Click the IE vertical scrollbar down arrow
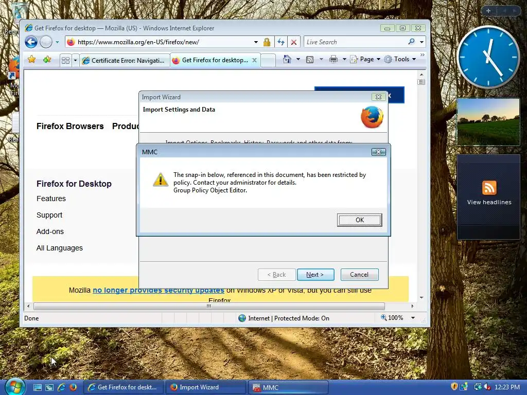 [x=421, y=298]
